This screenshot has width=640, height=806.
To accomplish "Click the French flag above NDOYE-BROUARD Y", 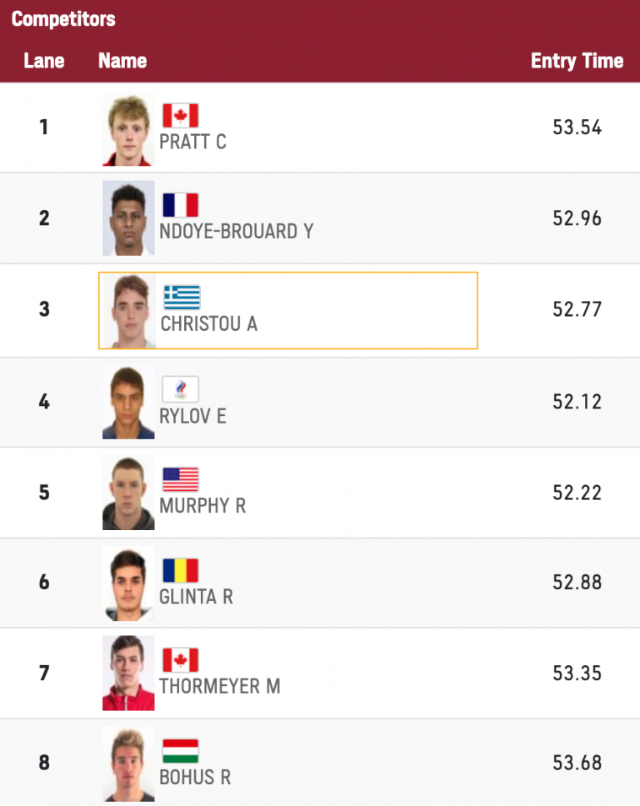I will click(180, 205).
